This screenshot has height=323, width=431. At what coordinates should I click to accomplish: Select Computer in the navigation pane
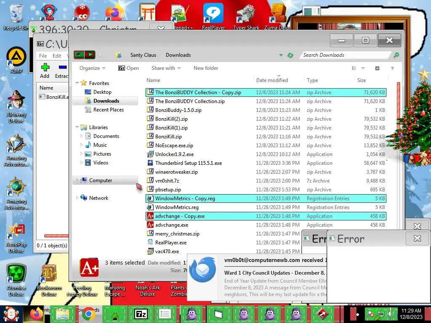[101, 180]
